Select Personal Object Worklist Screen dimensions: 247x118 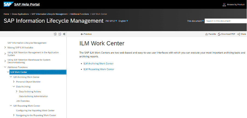click(x=28, y=82)
